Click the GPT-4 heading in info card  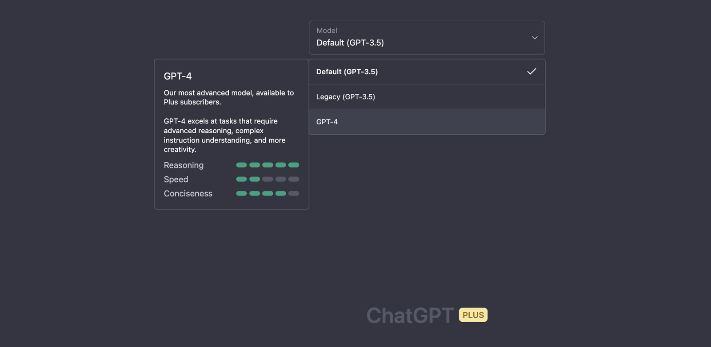pos(178,76)
